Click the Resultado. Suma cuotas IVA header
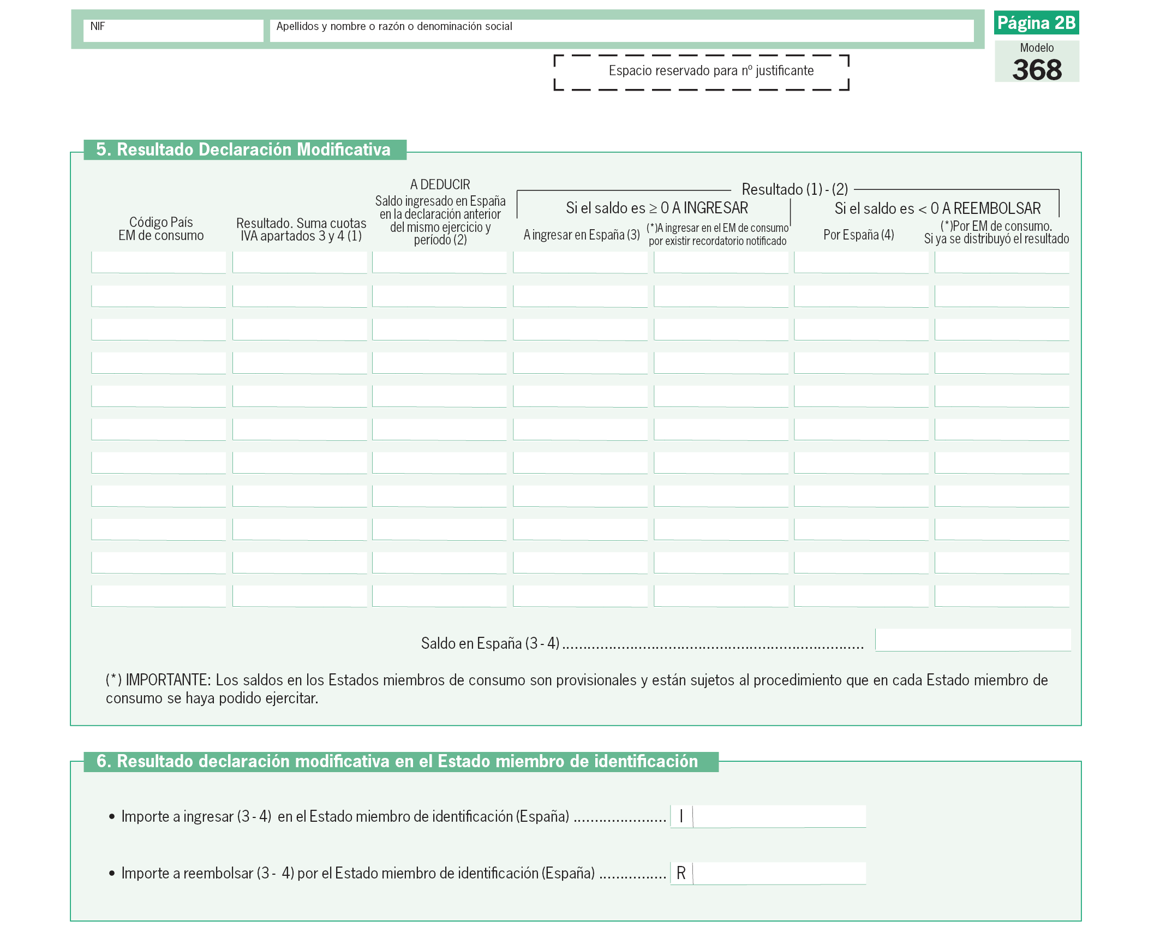Viewport: 1160px width, 938px height. click(x=301, y=229)
